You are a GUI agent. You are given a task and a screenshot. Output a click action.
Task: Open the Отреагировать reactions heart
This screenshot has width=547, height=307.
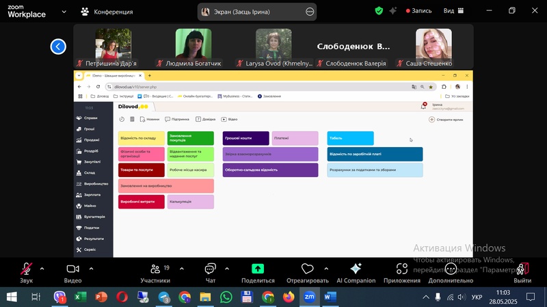coord(307,273)
